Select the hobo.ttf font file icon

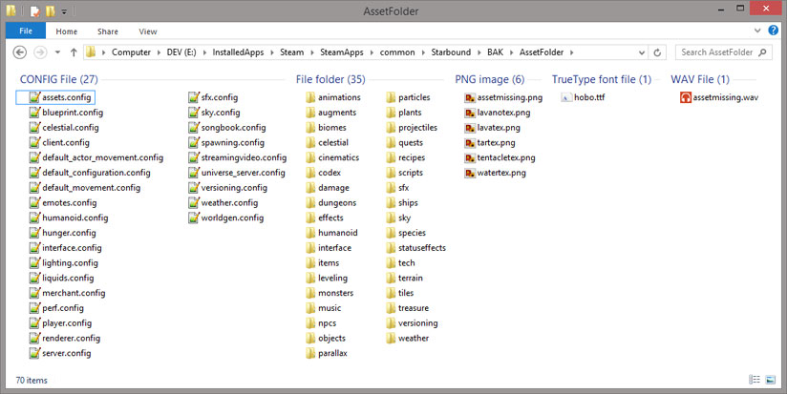pyautogui.click(x=566, y=97)
